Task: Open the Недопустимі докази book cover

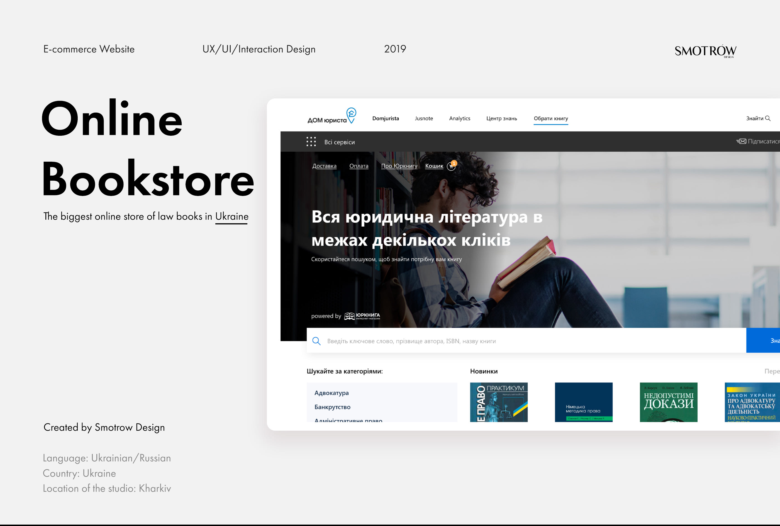Action: 668,402
